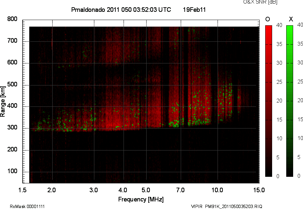303x209 pixels.
Task: Select the '19Feb11' date label
Action: pos(194,10)
